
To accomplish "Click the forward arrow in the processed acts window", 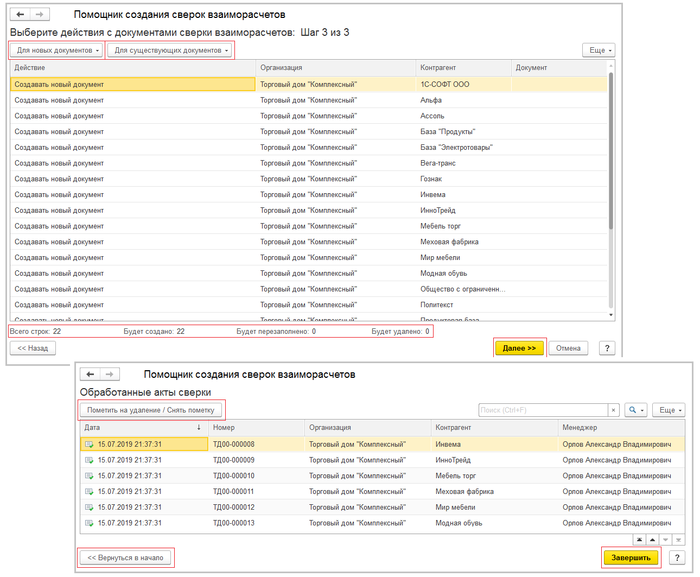I will [x=110, y=375].
